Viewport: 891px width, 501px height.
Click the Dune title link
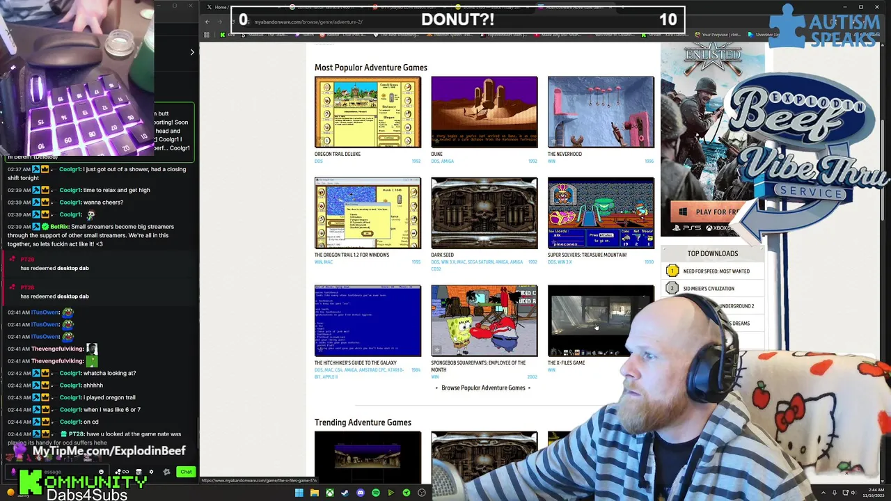tap(436, 154)
